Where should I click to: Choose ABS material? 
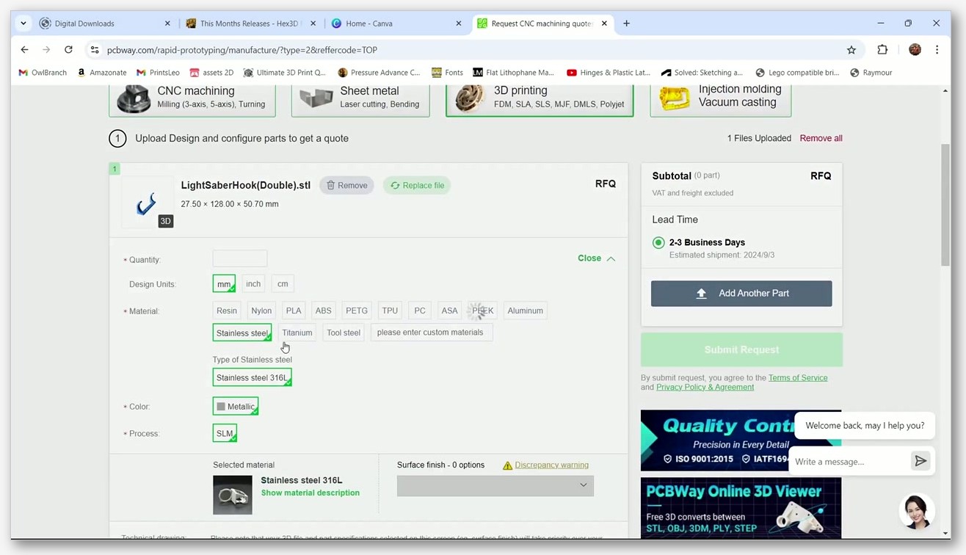[x=323, y=311]
